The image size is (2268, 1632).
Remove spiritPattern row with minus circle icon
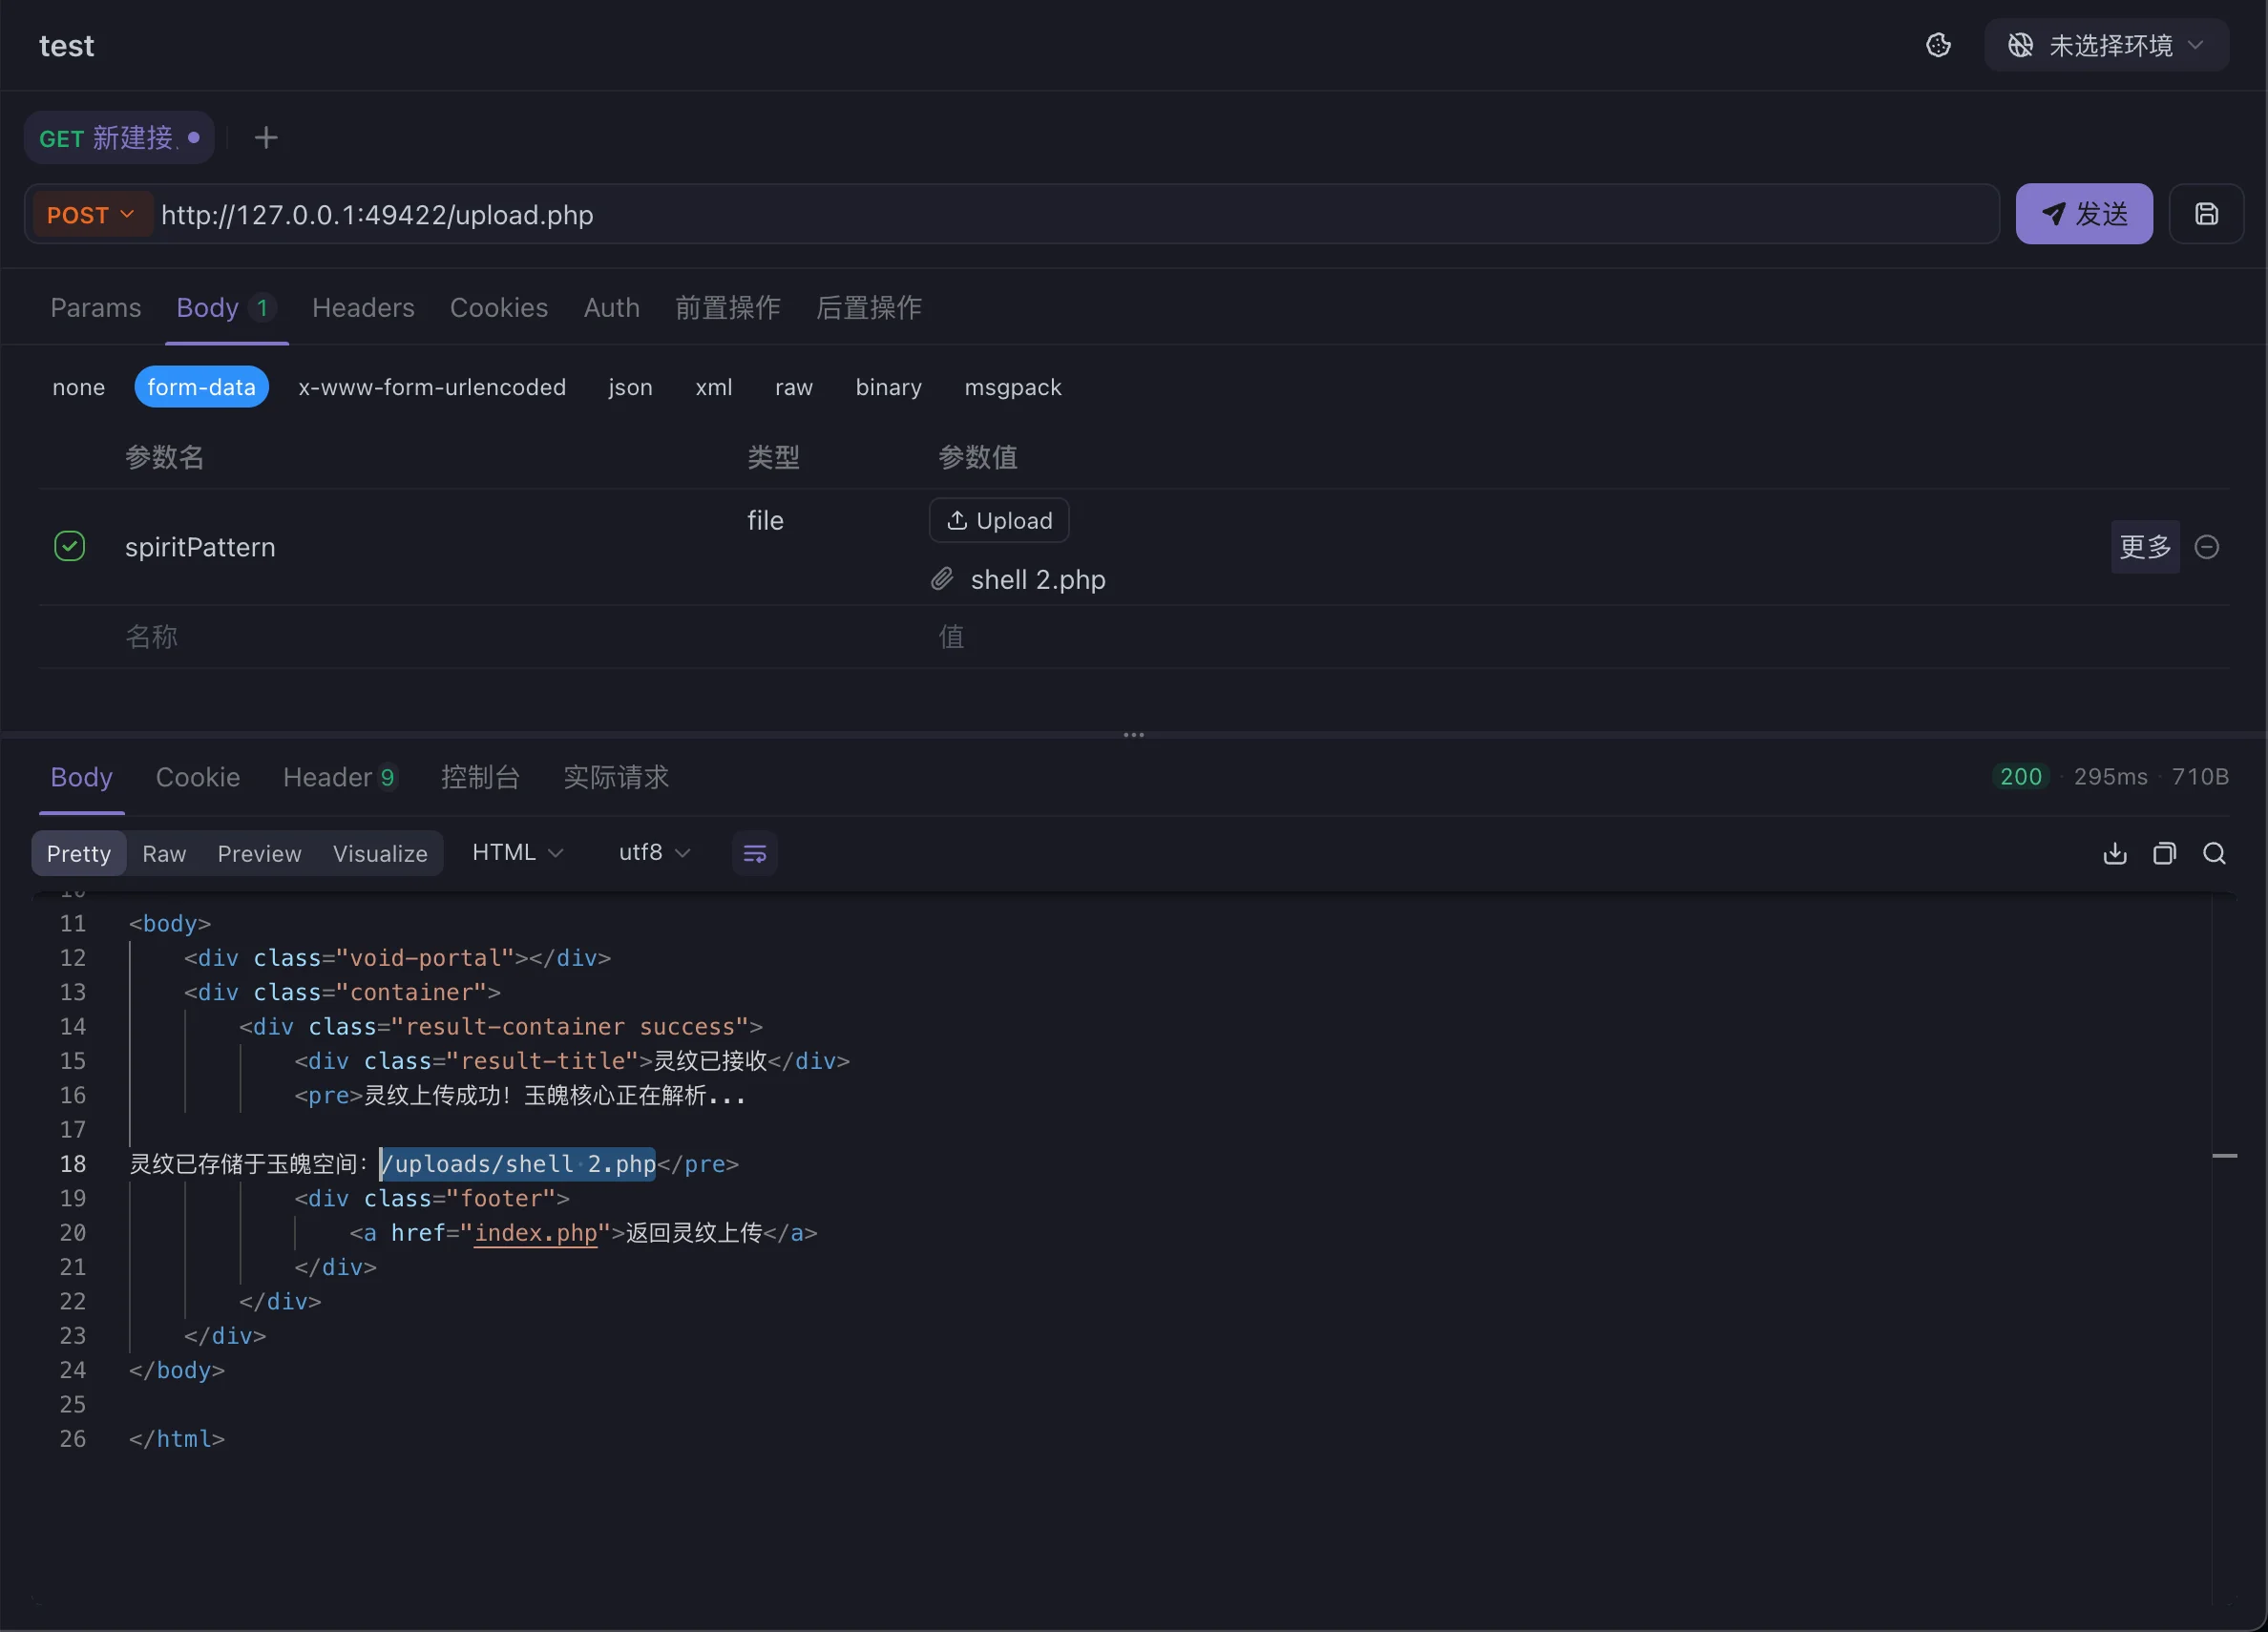tap(2206, 547)
